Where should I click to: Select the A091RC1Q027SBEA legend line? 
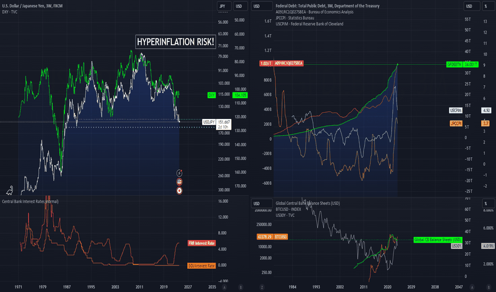coord(315,12)
